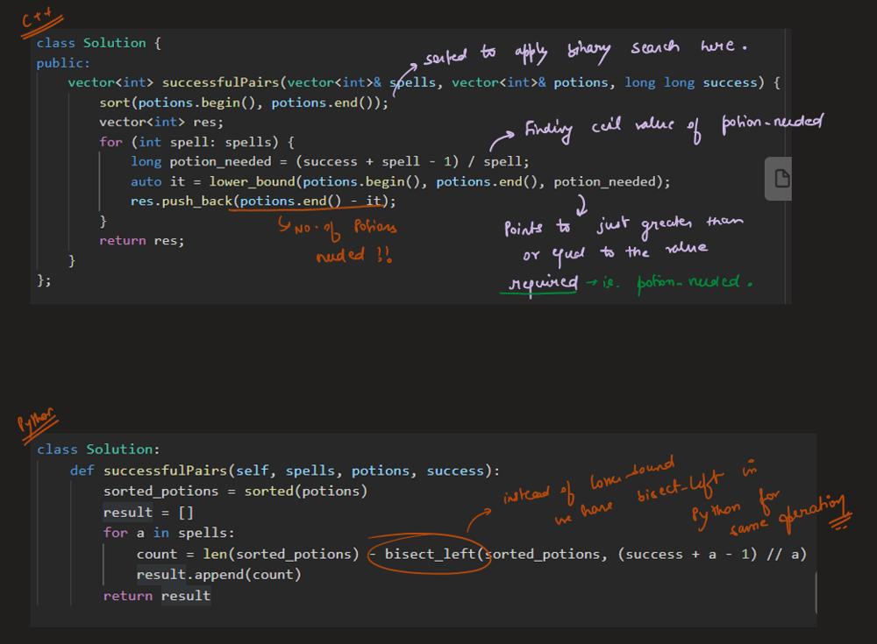Click the "return res;" statement
The width and height of the screenshot is (877, 644).
[x=141, y=240]
